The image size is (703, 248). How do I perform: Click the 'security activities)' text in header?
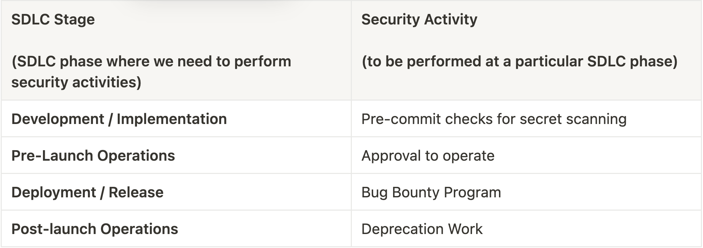pos(76,82)
